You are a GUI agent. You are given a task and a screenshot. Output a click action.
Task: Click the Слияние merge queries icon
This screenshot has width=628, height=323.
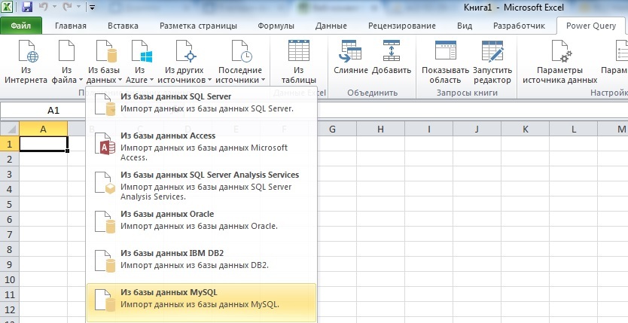pos(349,51)
